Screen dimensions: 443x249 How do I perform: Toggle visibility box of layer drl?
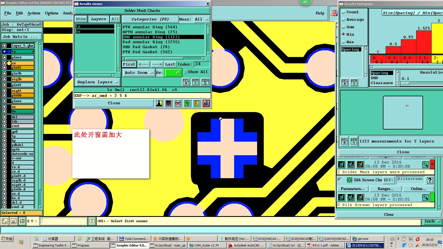[4, 117]
